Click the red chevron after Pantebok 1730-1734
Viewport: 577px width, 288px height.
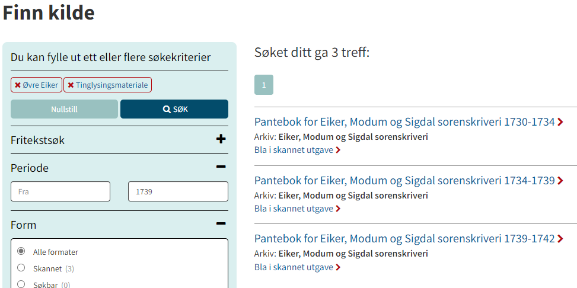(x=560, y=122)
